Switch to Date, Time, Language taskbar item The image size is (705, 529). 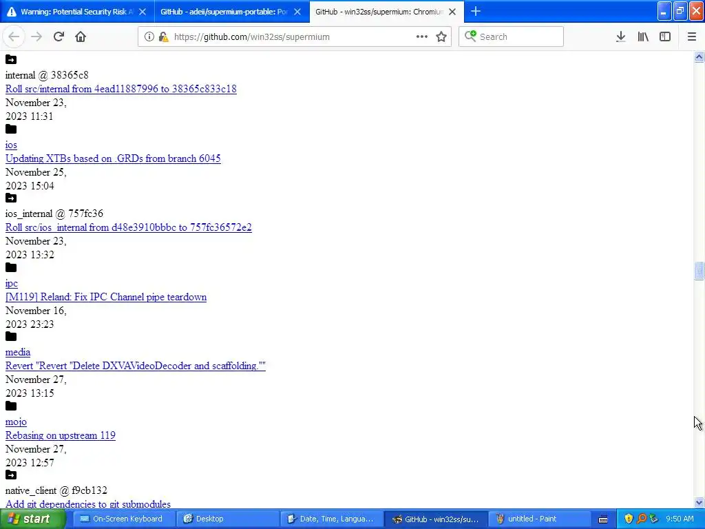pos(331,519)
